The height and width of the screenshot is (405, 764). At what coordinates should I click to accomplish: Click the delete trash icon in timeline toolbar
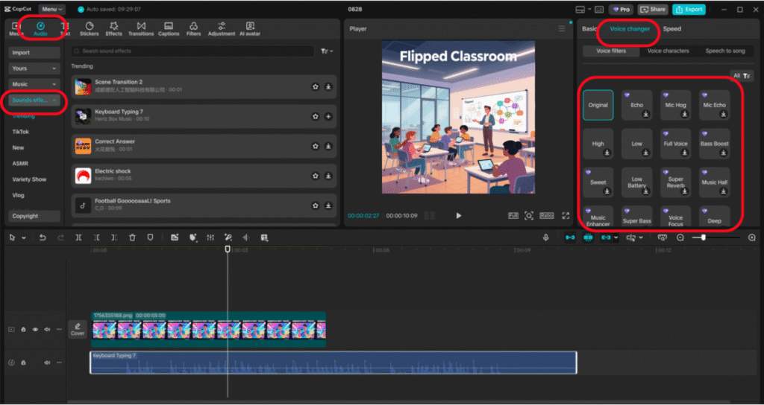point(132,237)
